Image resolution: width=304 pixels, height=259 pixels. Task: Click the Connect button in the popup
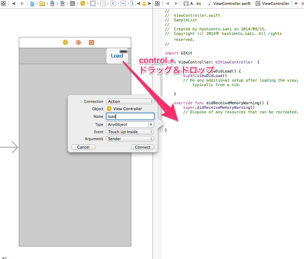pyautogui.click(x=142, y=147)
